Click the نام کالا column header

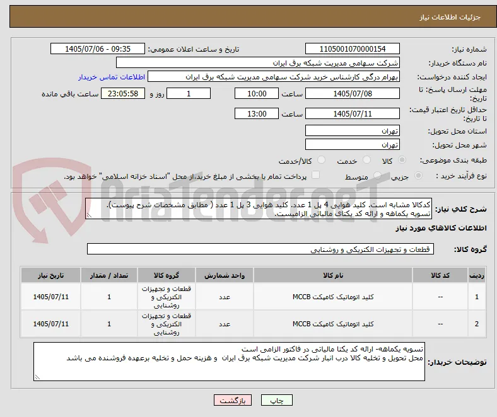coord(333,275)
